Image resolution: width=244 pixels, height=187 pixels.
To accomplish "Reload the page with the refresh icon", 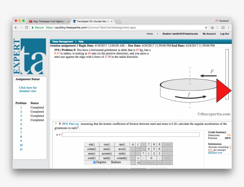I will coord(26,27).
